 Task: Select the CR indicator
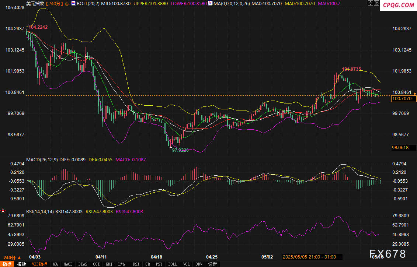tap(147, 264)
